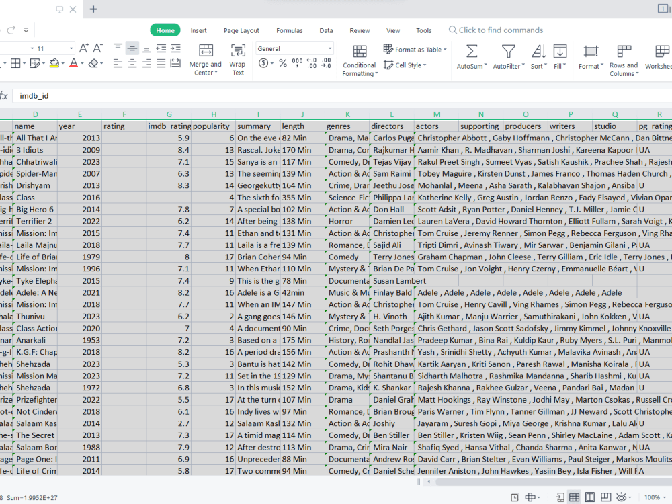The image size is (672, 504).
Task: Align cell content to bottom
Action: tap(146, 48)
